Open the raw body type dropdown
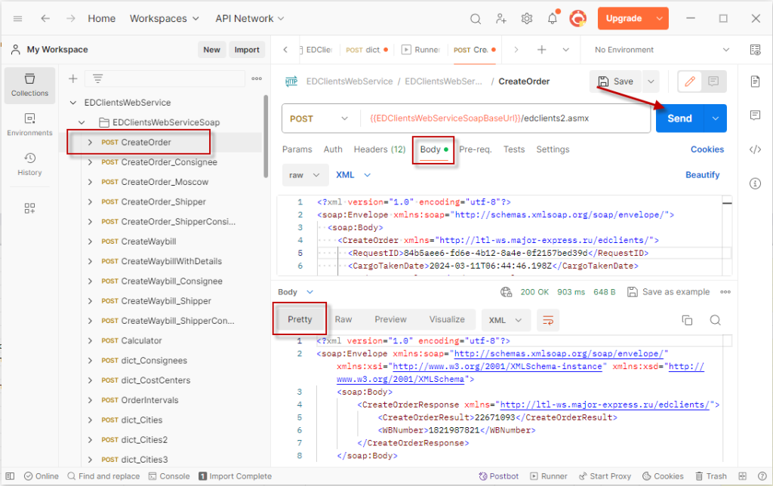This screenshot has height=486, width=773. point(305,176)
